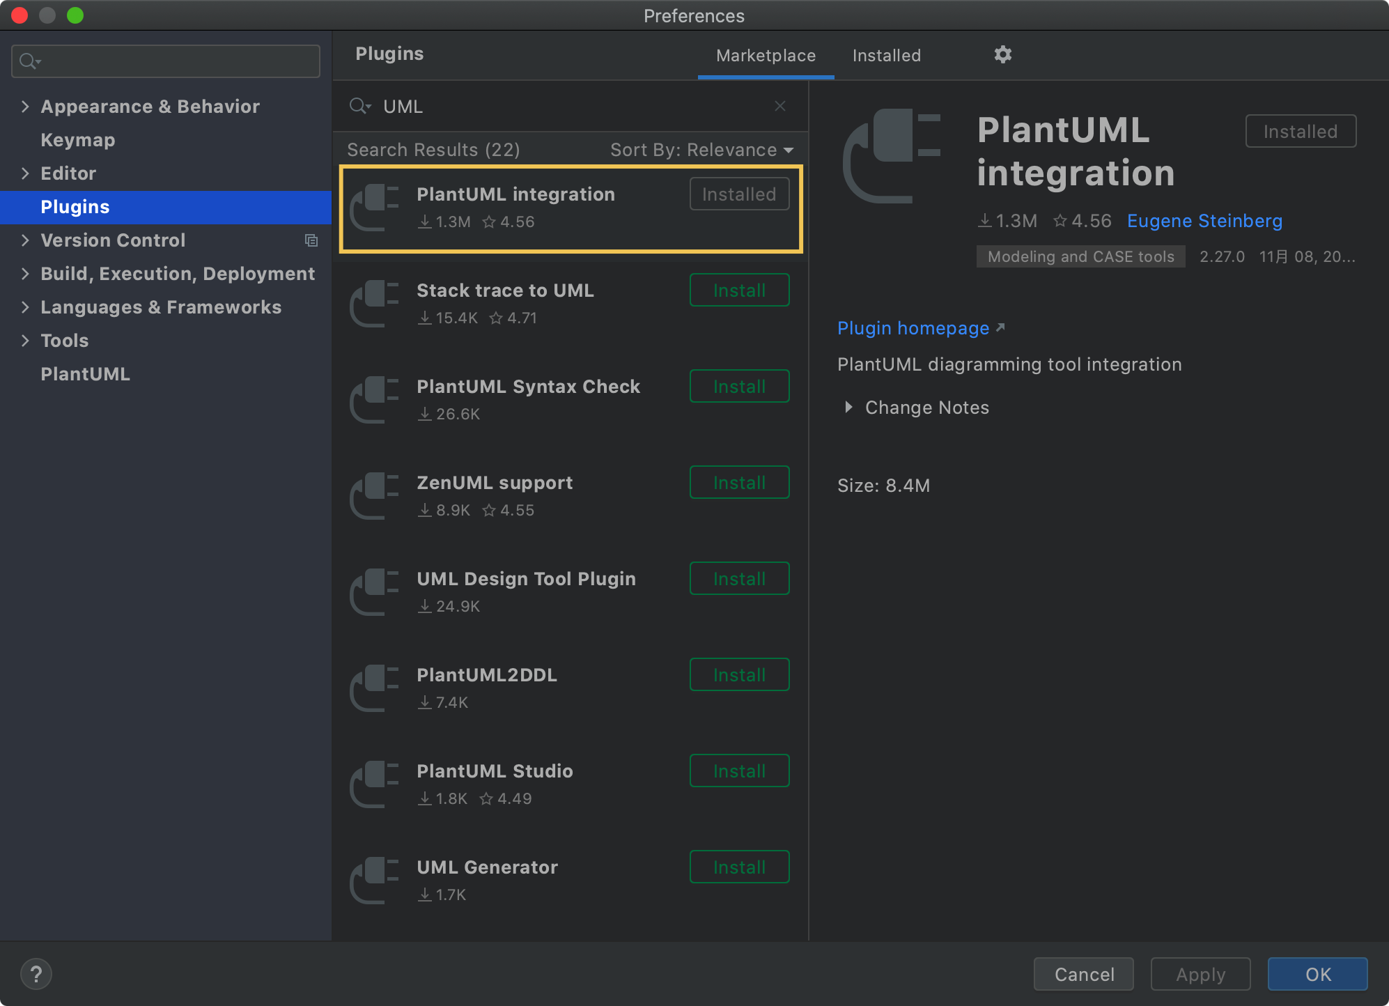This screenshot has height=1006, width=1389.
Task: Expand Build, Execution, Deployment node
Action: click(25, 274)
